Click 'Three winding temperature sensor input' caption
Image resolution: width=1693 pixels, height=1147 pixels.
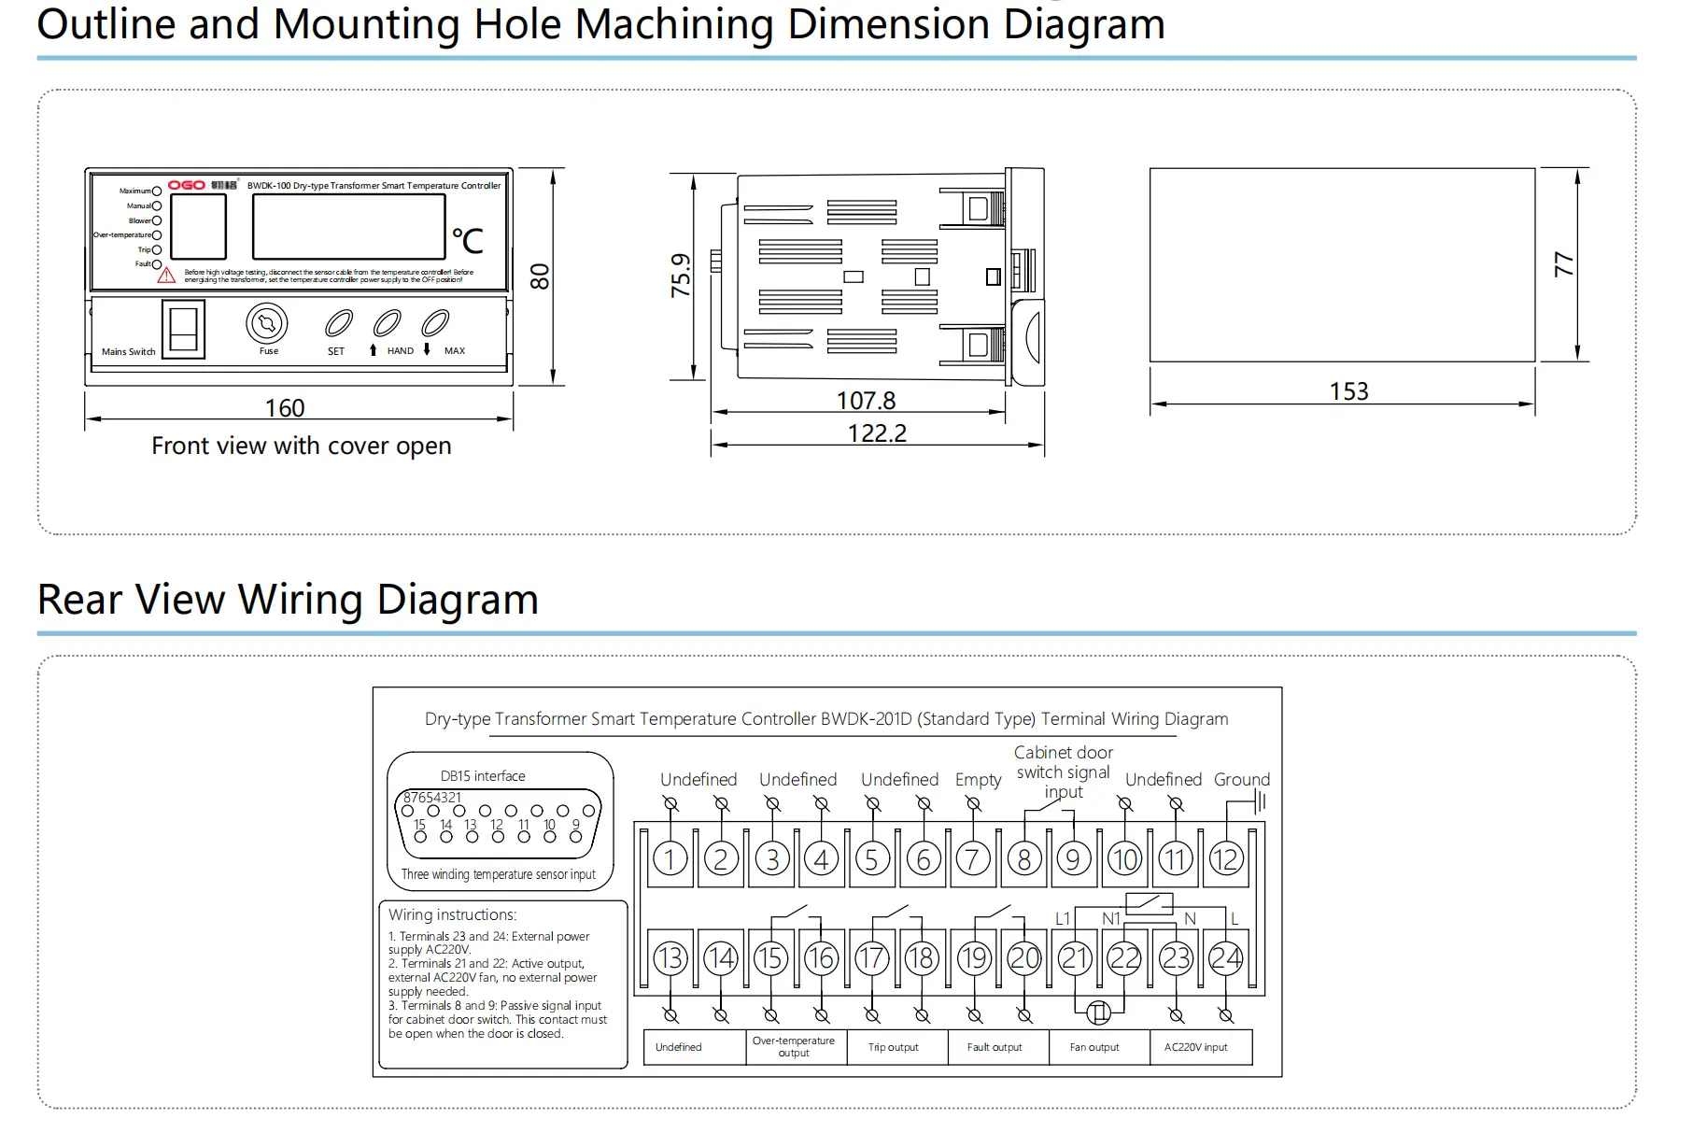pyautogui.click(x=499, y=874)
